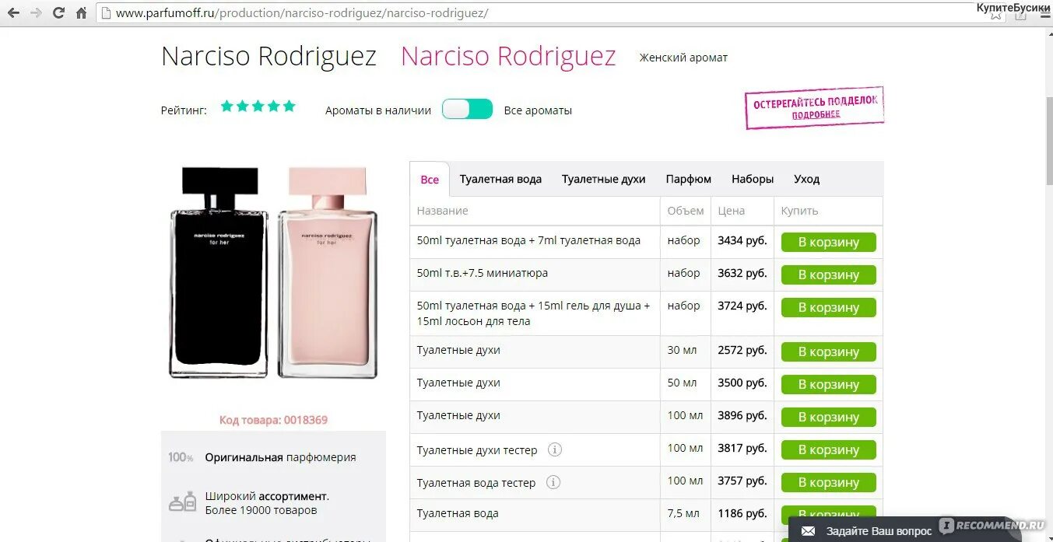Click Название column header

[442, 211]
